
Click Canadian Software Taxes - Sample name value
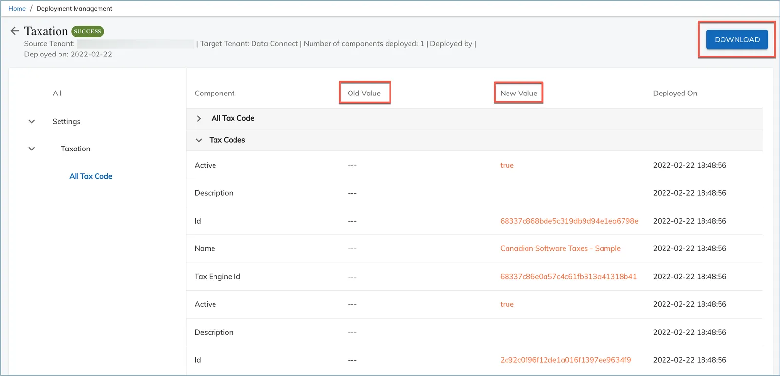[x=561, y=249]
